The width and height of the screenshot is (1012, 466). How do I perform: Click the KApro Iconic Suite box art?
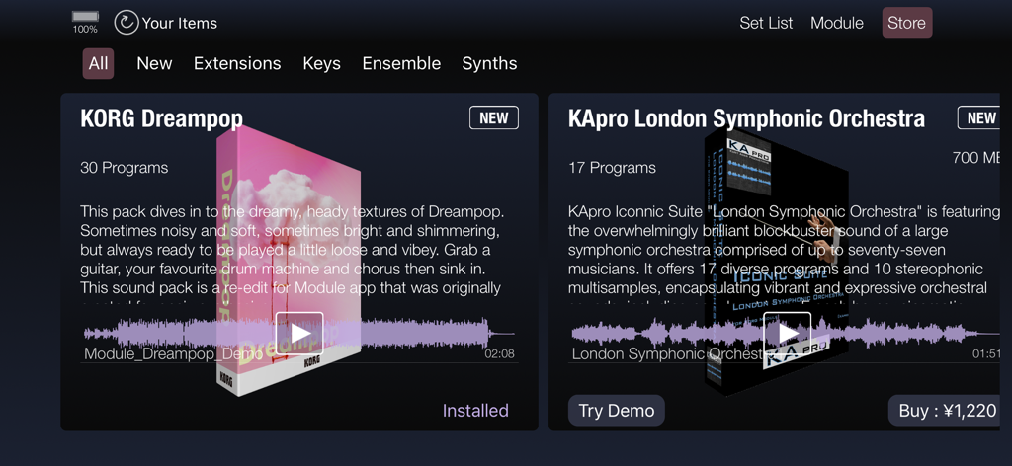(777, 261)
